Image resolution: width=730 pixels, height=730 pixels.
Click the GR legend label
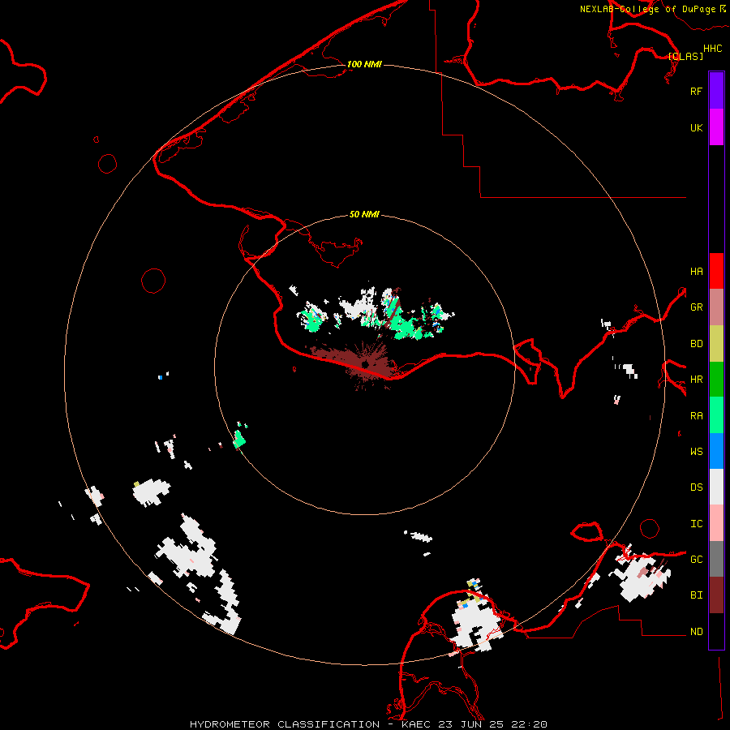(x=696, y=307)
